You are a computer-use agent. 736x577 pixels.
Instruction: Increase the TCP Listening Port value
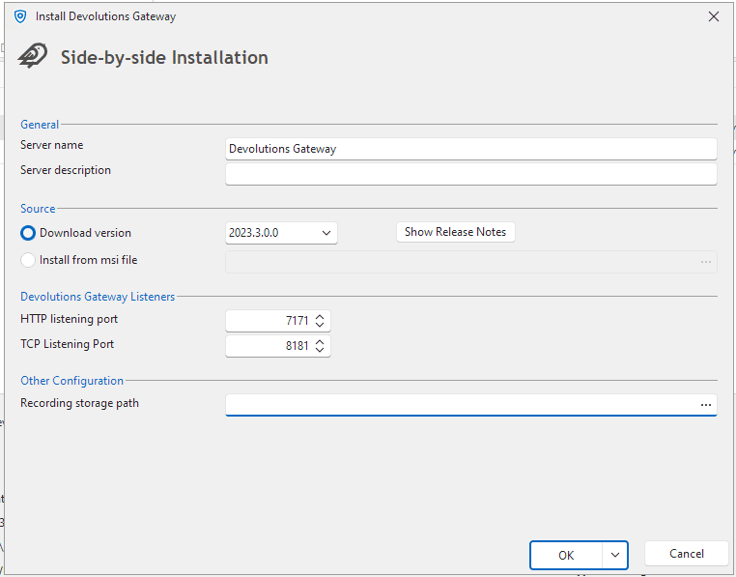pos(320,342)
